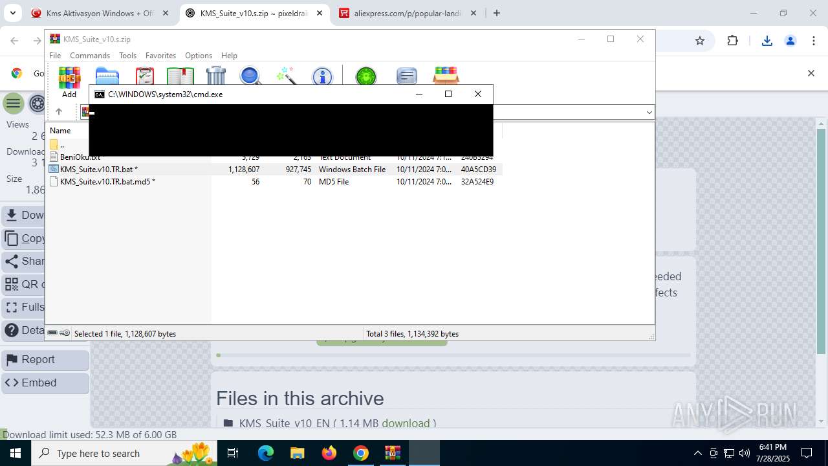The width and height of the screenshot is (828, 466).
Task: Click inside the black cmd.exe console area
Action: pos(291,130)
